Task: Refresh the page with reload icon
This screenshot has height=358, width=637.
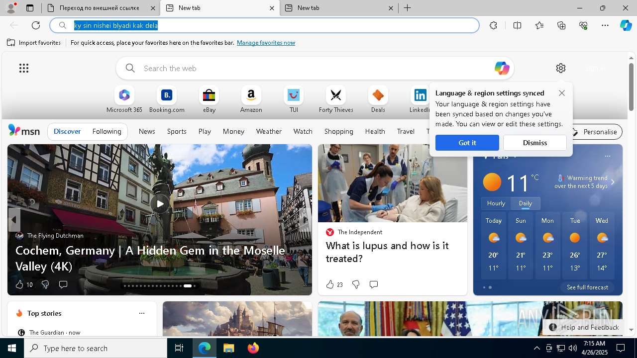Action: click(36, 25)
